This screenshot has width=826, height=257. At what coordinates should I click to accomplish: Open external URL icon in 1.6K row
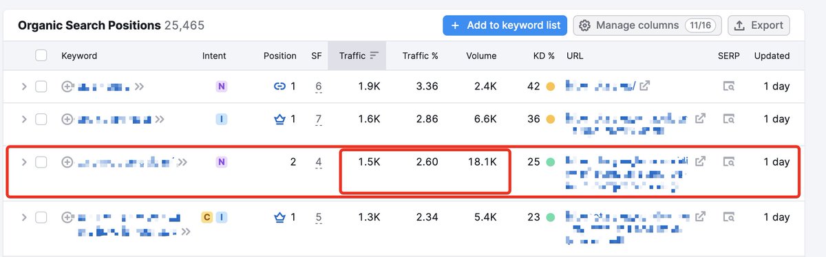coord(699,118)
